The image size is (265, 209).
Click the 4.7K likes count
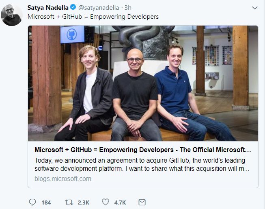(x=120, y=202)
